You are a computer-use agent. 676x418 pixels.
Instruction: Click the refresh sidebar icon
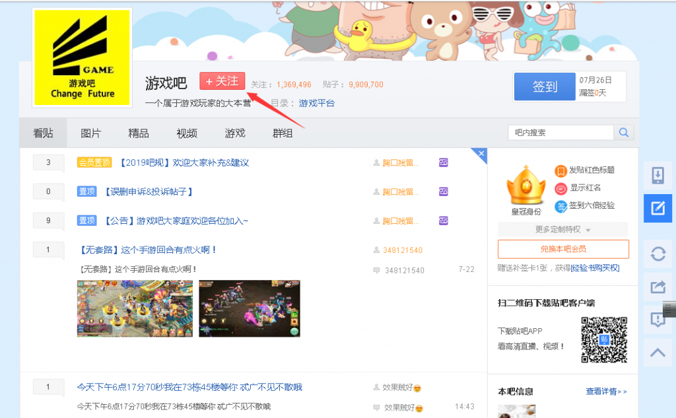coord(658,254)
